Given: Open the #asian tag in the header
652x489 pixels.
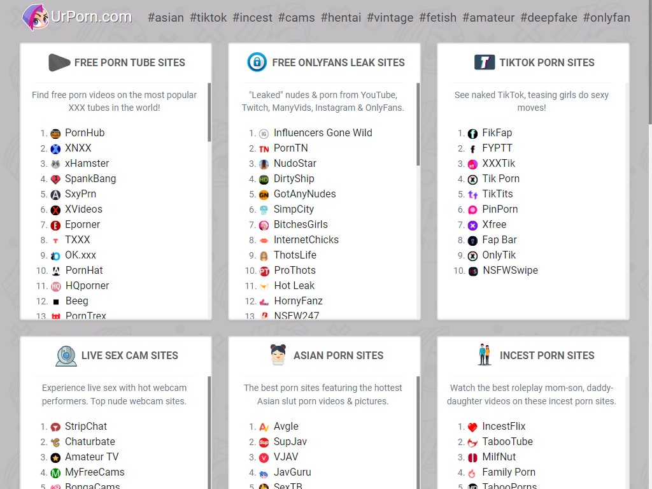Looking at the screenshot, I should click(166, 17).
